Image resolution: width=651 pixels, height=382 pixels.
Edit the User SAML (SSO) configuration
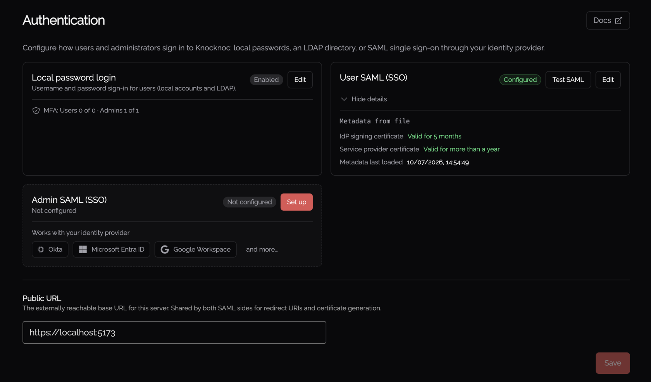608,80
